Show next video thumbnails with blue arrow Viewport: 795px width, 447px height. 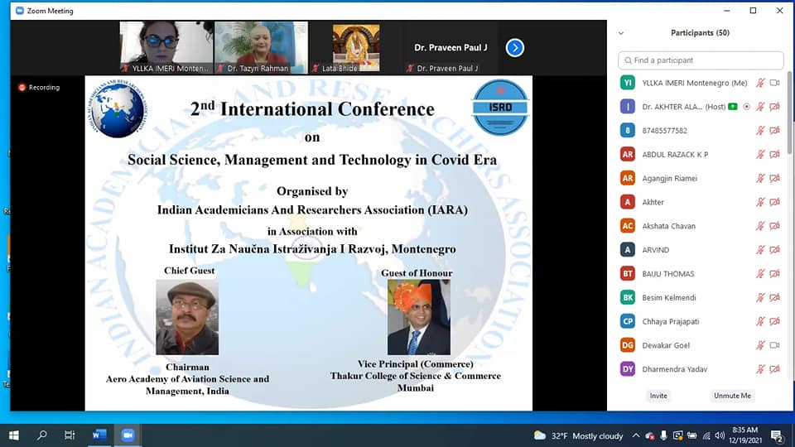tap(514, 48)
